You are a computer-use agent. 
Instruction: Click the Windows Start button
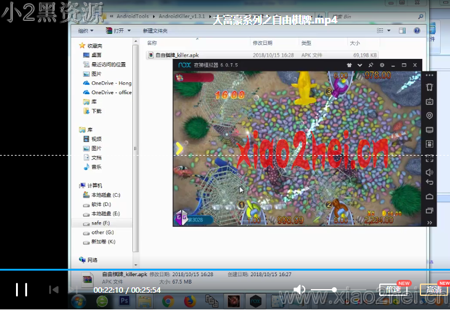pyautogui.click(x=78, y=301)
